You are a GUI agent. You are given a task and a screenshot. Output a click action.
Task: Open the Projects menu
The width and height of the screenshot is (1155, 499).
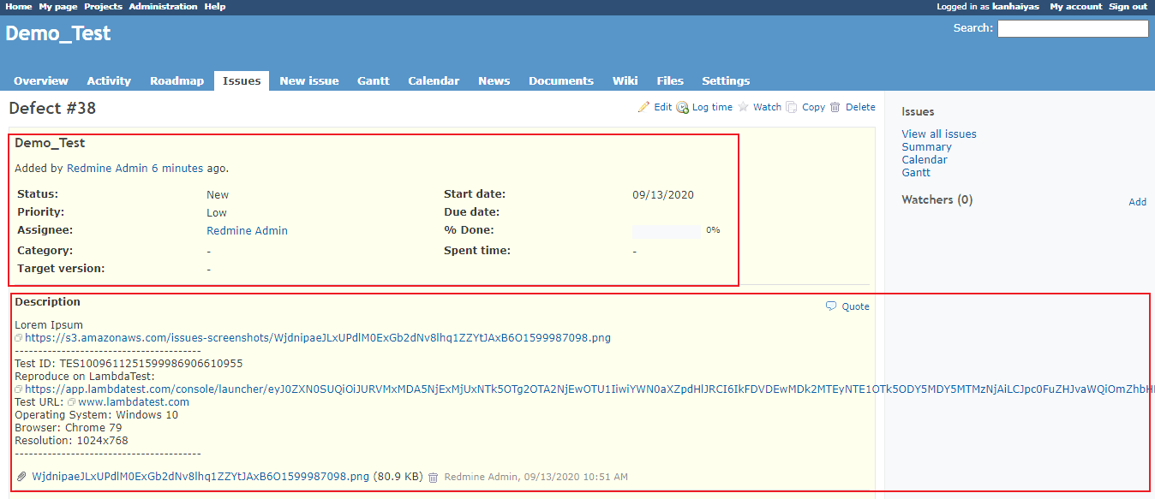(103, 6)
